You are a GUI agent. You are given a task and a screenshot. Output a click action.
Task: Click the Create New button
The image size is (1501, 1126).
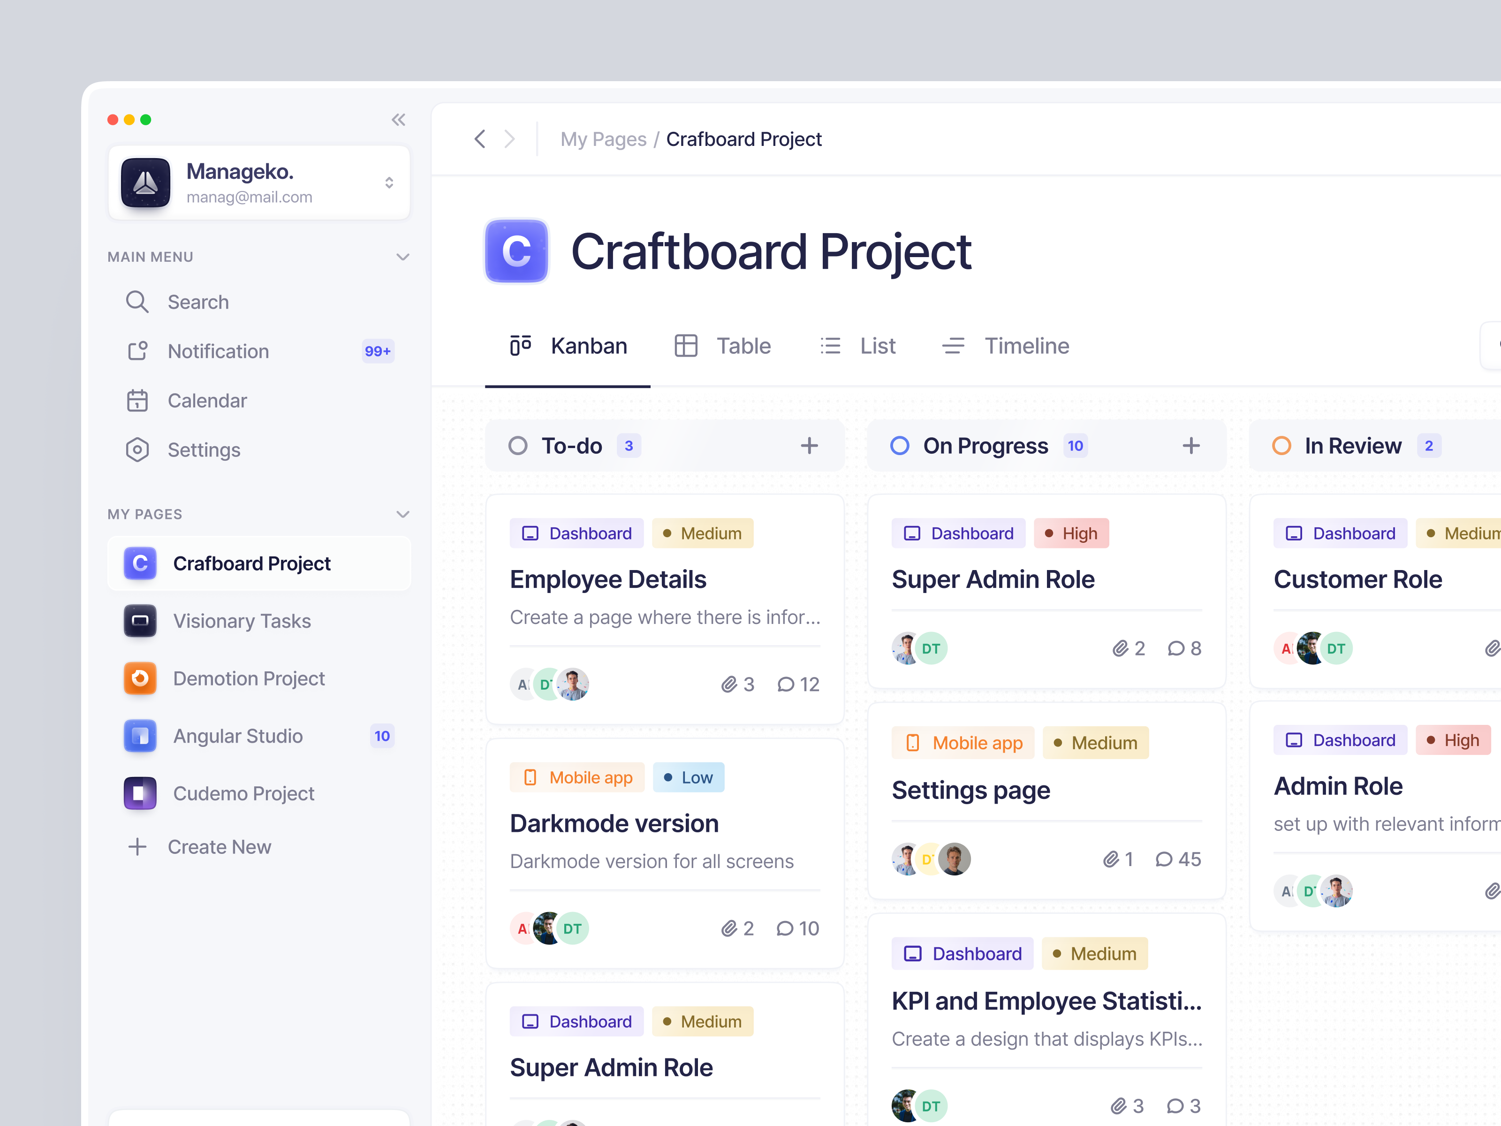pos(198,847)
